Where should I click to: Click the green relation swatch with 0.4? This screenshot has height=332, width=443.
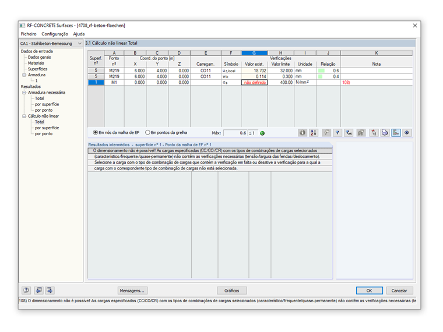[321, 76]
